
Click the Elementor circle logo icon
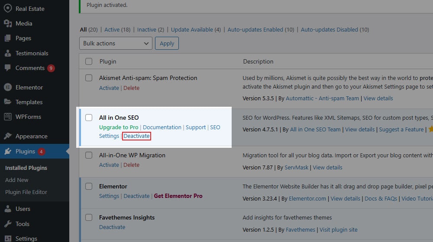click(x=8, y=87)
